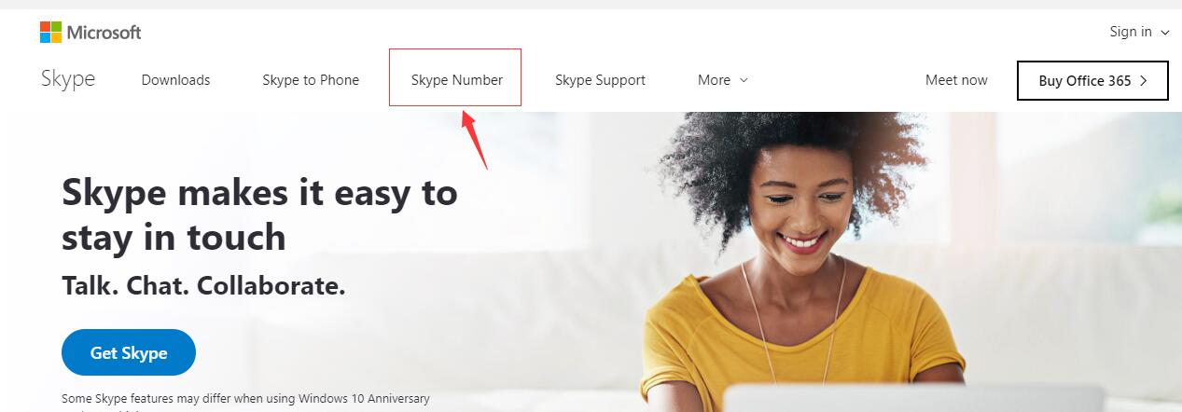Click the Meet now link
The image size is (1182, 412).
coord(956,80)
